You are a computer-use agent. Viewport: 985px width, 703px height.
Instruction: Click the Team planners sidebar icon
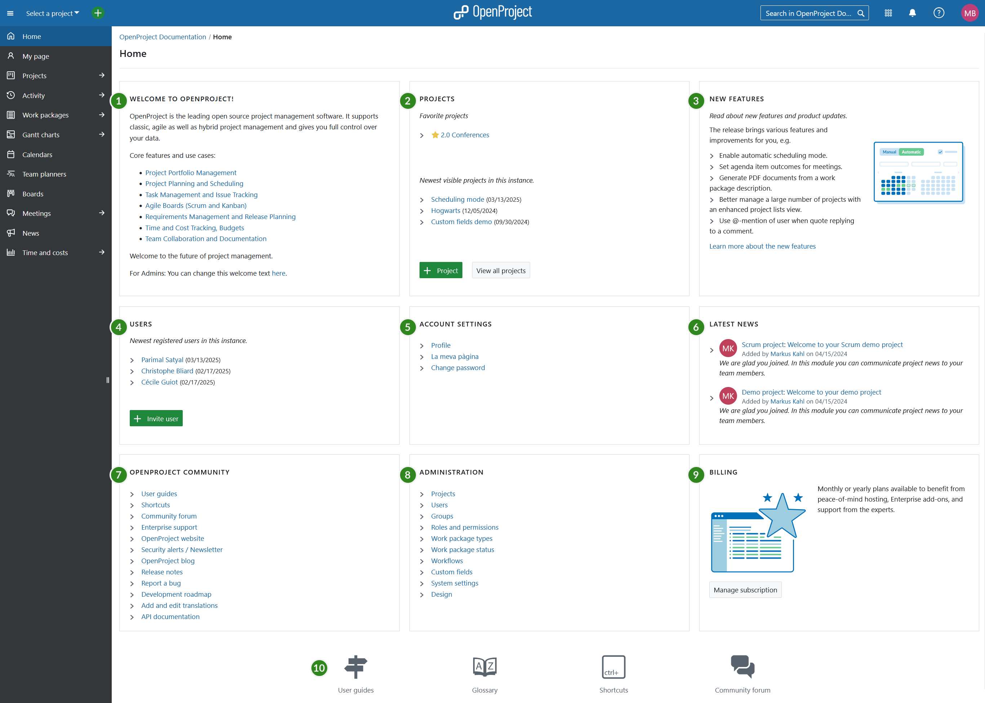point(11,174)
